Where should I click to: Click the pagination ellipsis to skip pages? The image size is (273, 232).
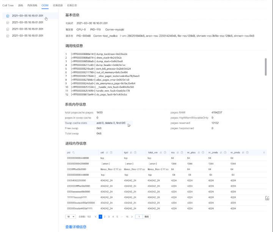coord(122,217)
